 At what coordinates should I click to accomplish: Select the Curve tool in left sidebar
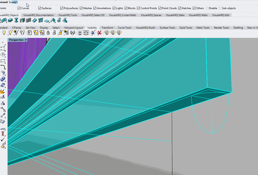pyautogui.click(x=3, y=67)
